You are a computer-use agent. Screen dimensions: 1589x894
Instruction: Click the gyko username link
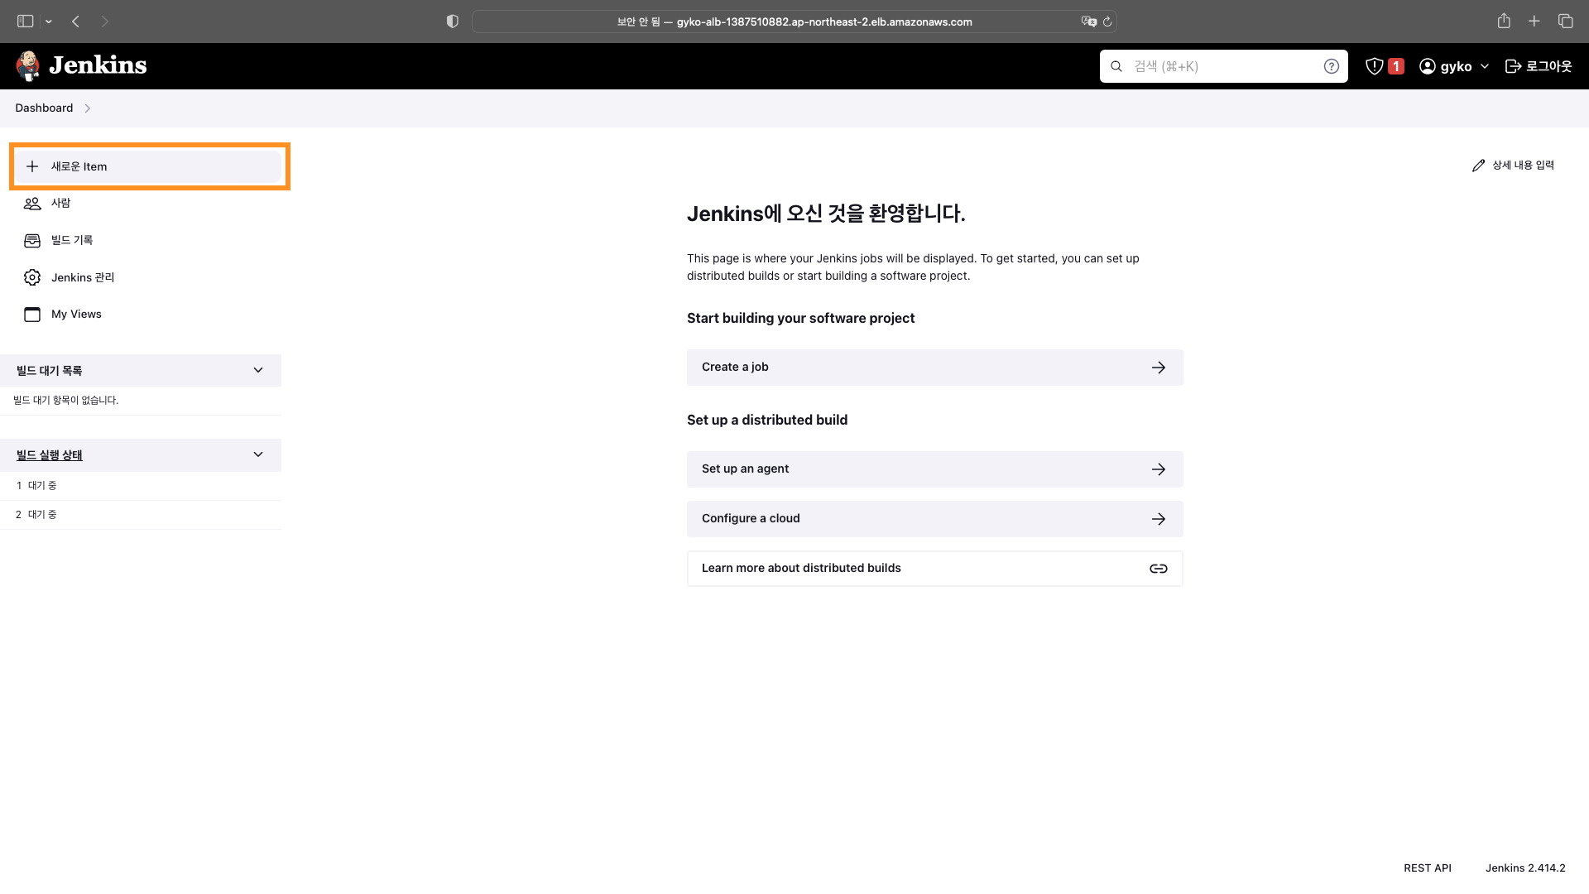point(1456,66)
